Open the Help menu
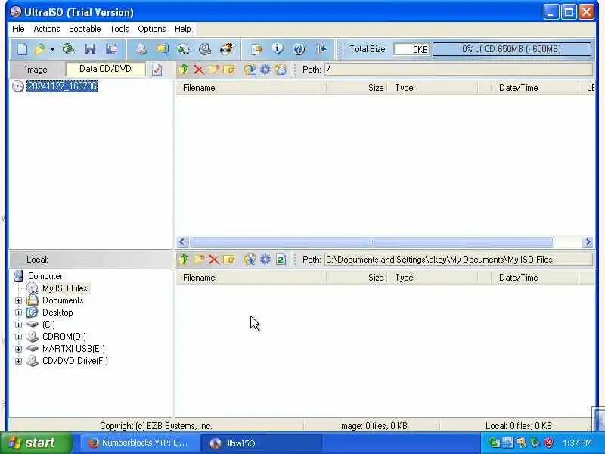605x454 pixels. (182, 29)
